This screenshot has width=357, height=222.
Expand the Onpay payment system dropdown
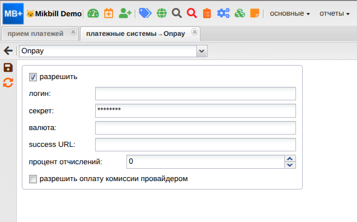tap(202, 51)
